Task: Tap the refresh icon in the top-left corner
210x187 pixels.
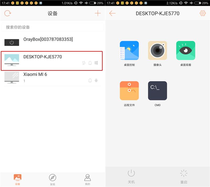Action: tap(8, 13)
